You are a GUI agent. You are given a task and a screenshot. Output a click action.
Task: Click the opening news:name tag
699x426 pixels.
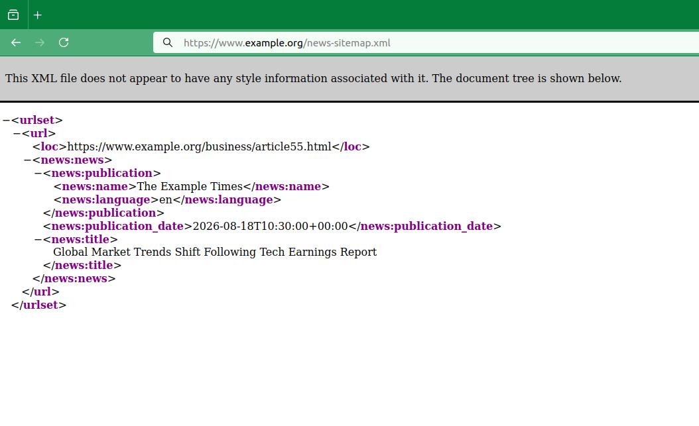(x=95, y=187)
